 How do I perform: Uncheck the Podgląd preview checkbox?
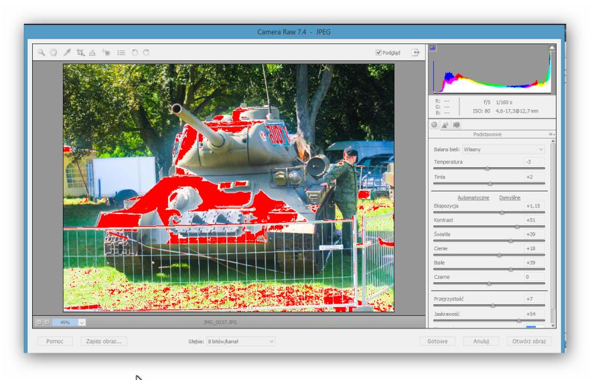point(378,53)
